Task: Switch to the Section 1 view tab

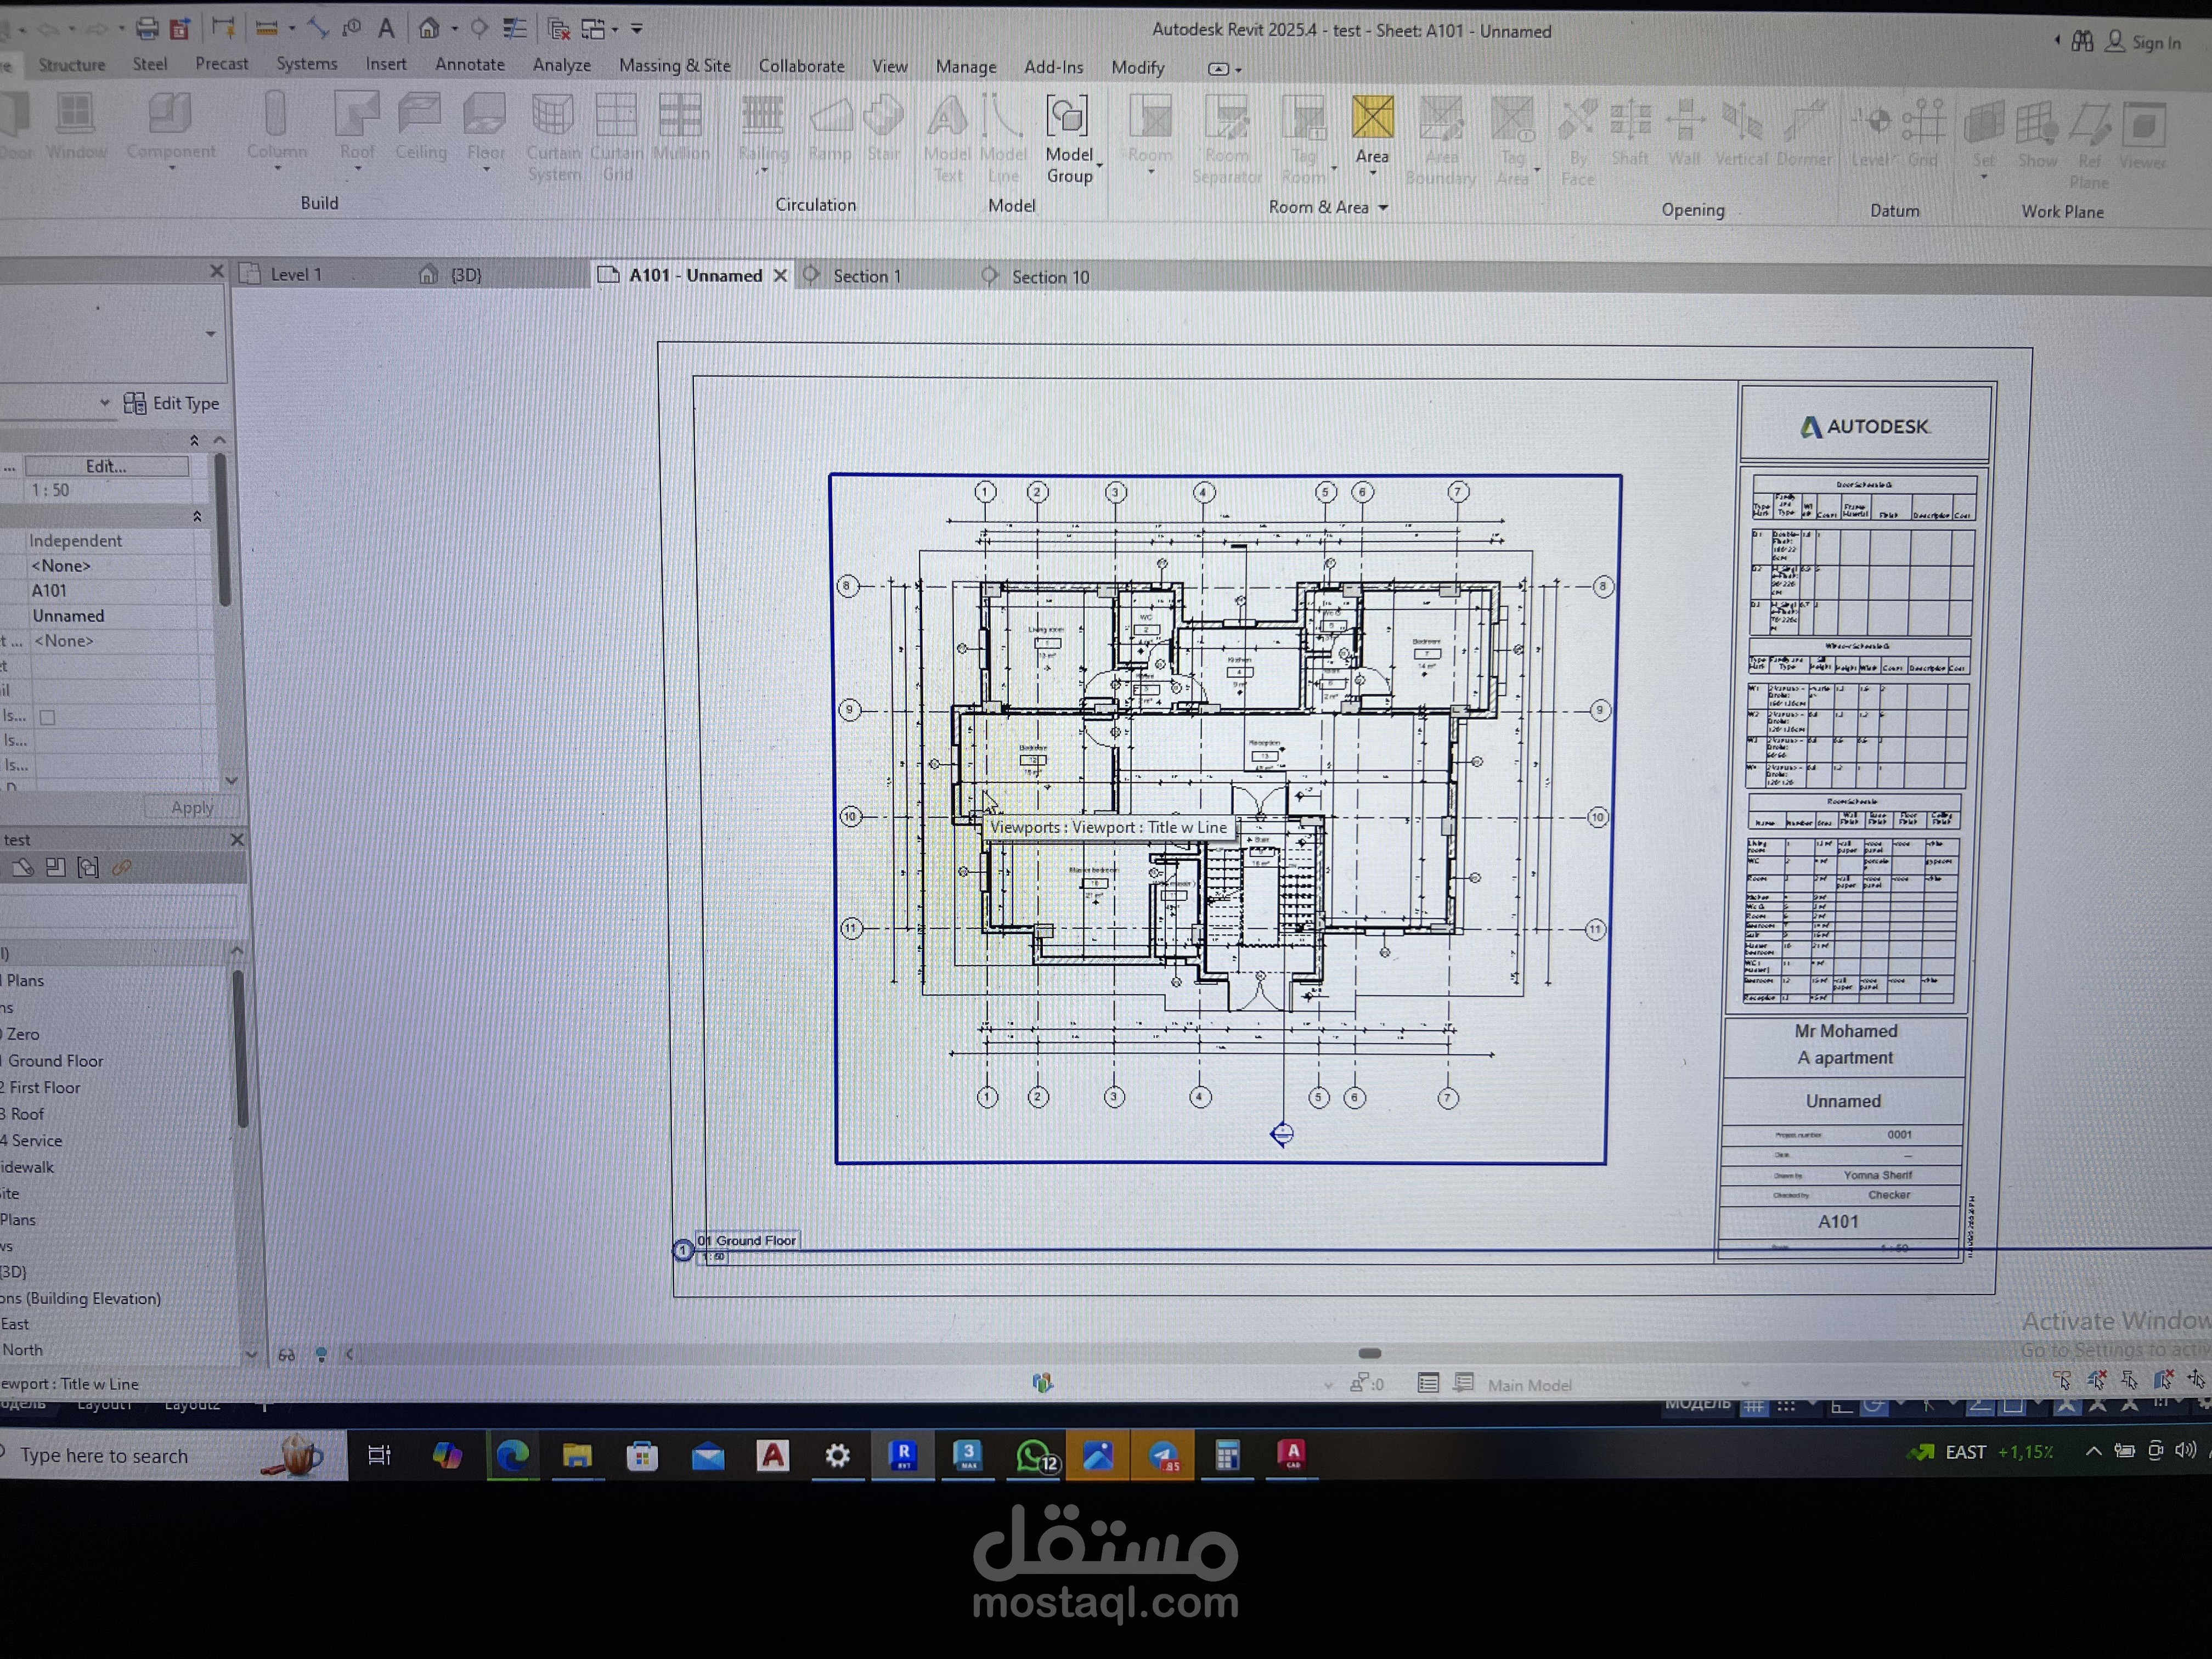Action: 866,276
